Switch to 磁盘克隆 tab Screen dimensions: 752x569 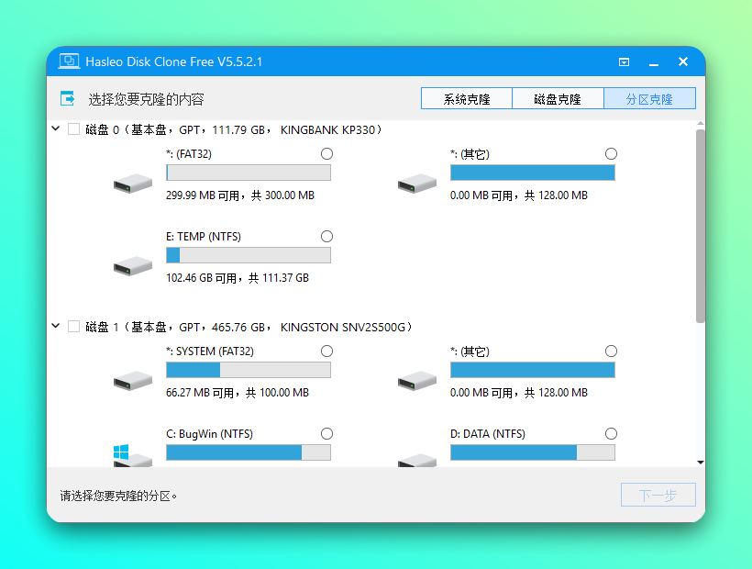pos(558,98)
